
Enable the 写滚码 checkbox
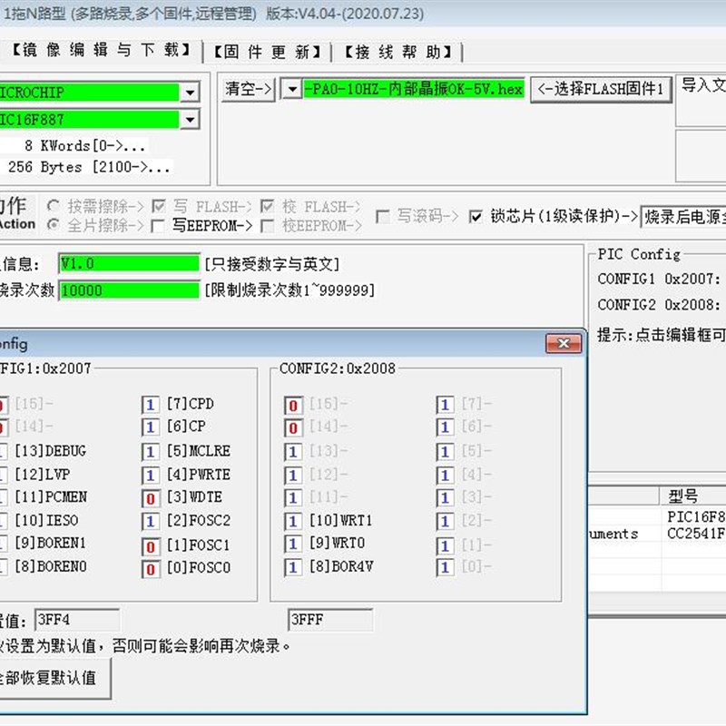click(383, 216)
